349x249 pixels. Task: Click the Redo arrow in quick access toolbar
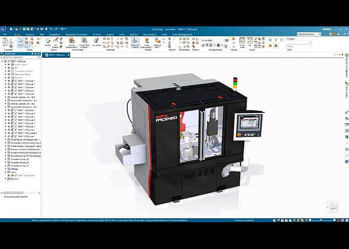(56, 29)
